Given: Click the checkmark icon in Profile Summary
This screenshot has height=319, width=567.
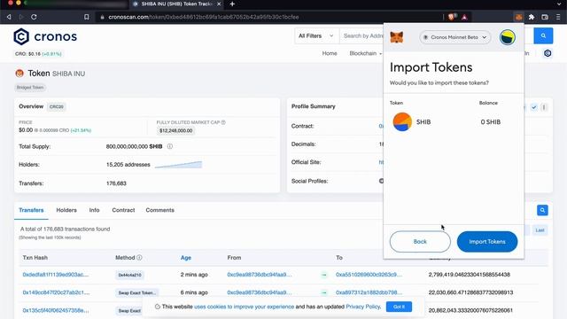Looking at the screenshot, I should (x=533, y=107).
